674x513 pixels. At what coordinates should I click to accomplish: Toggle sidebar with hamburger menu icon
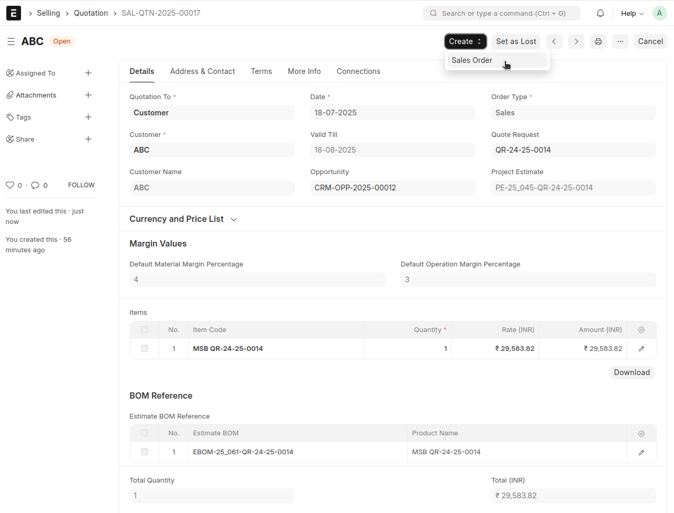[11, 41]
